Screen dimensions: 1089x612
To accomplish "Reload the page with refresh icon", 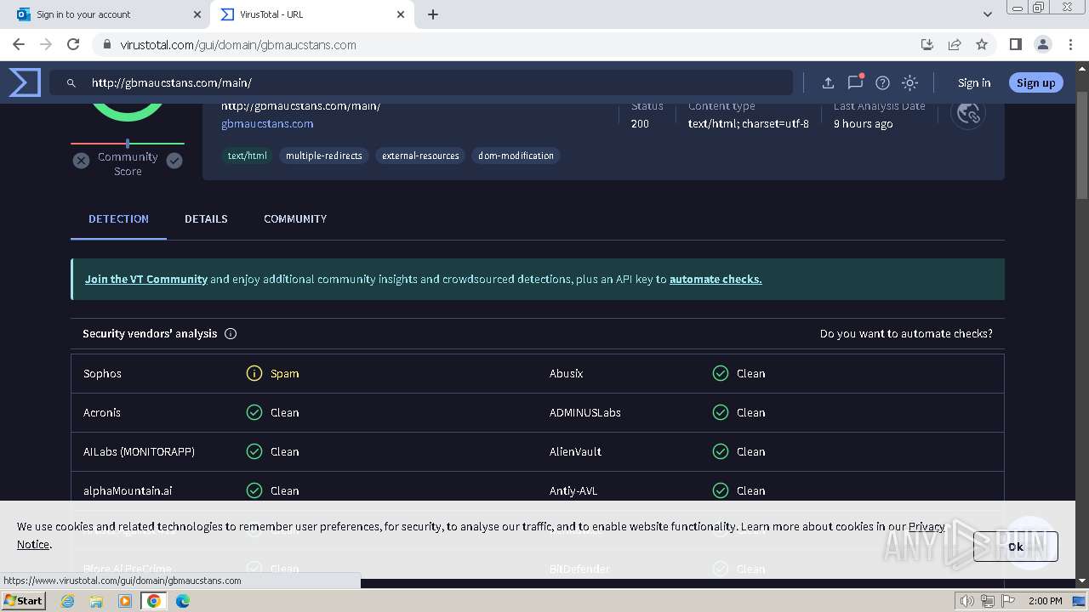I will click(73, 44).
